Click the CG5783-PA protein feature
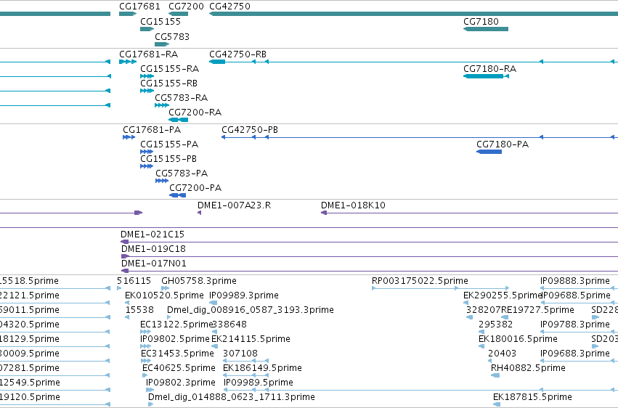Image resolution: width=618 pixels, height=408 pixels. [x=162, y=181]
